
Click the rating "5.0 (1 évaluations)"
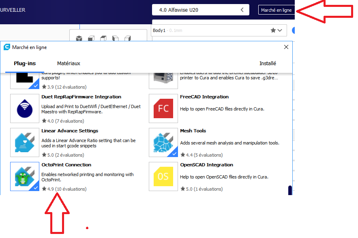pos(202,189)
